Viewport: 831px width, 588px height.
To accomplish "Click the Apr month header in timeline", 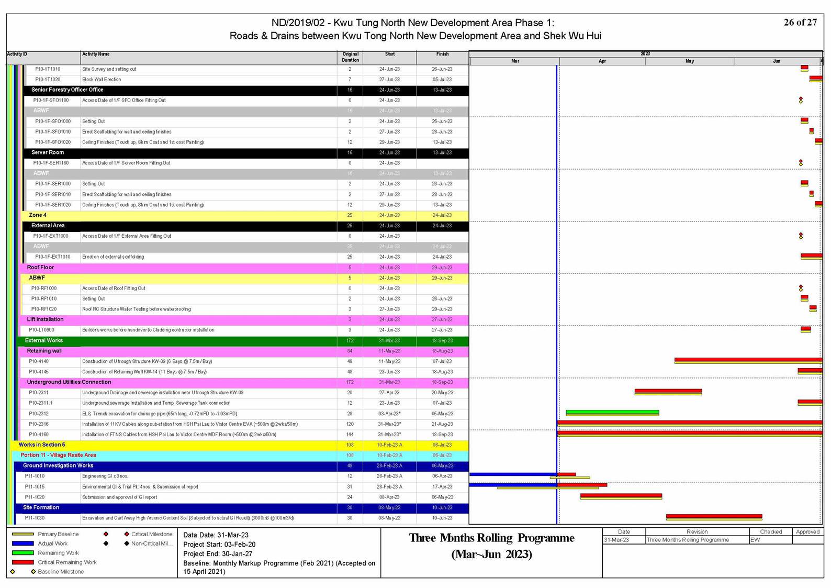I will pyautogui.click(x=602, y=61).
